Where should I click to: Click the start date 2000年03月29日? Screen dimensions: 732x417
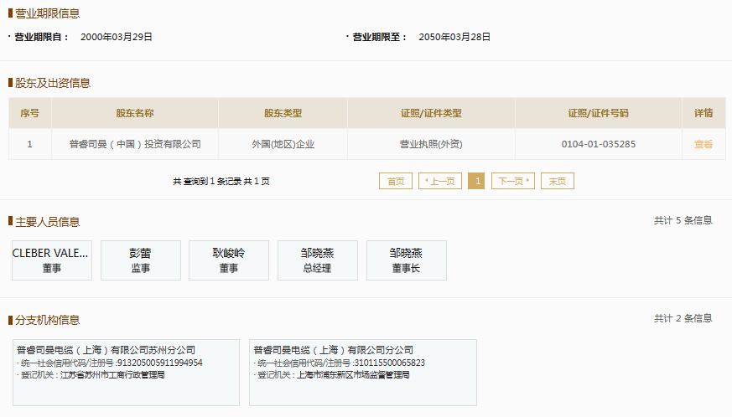point(117,37)
